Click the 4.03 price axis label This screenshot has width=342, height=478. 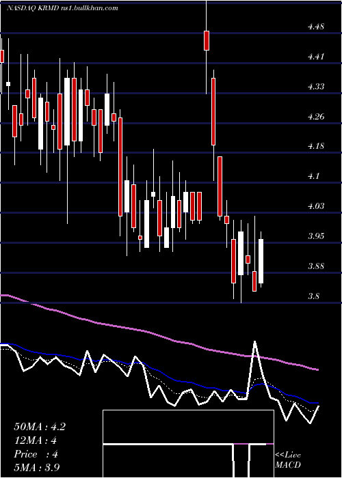(x=316, y=206)
